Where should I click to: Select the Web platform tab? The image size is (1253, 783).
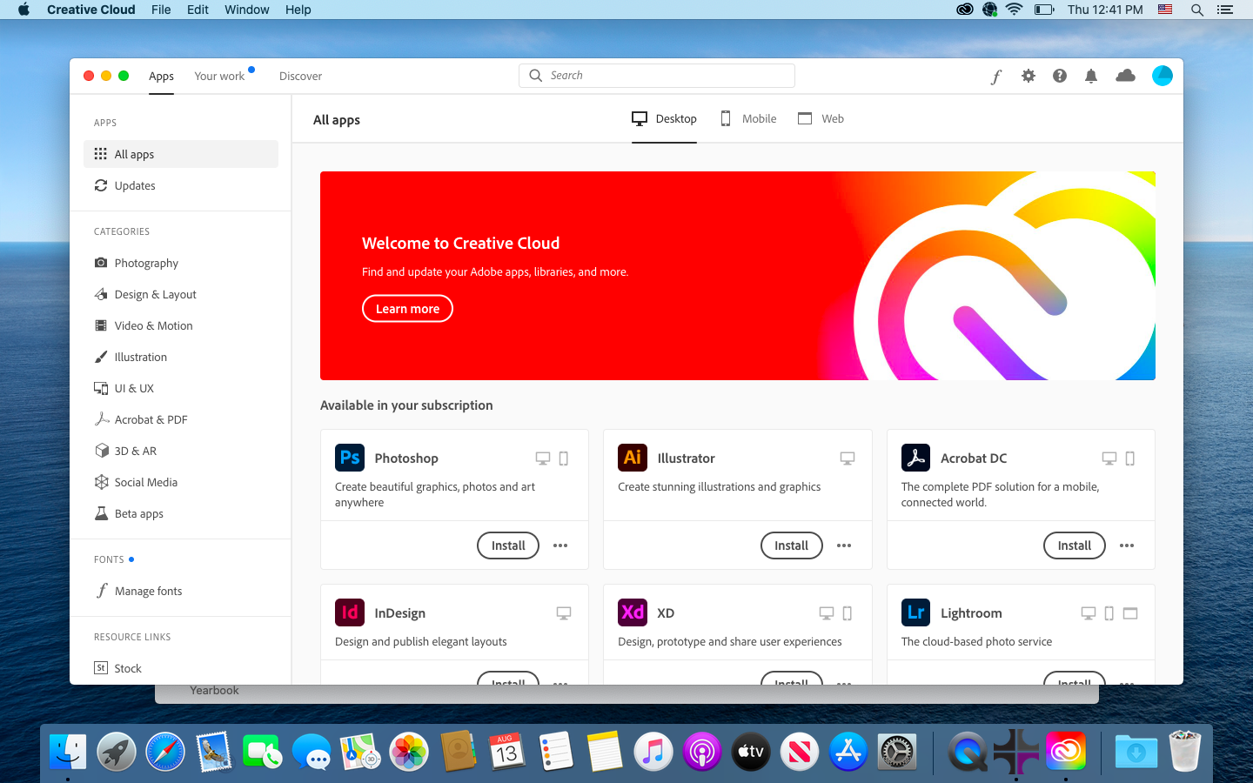click(821, 118)
